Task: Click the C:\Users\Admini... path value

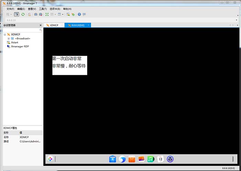Action: 30,141
